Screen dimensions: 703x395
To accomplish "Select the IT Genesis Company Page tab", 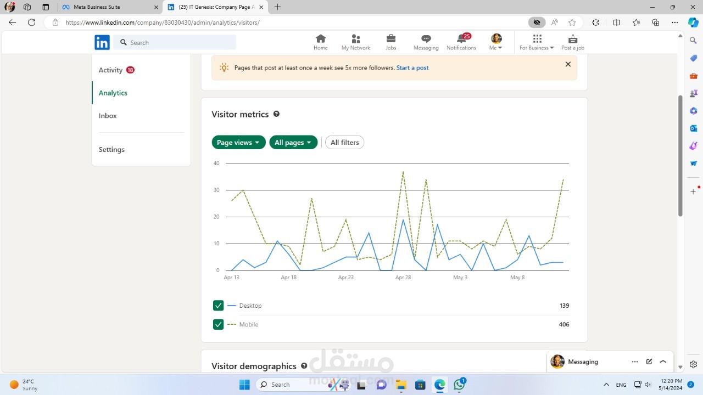I will pyautogui.click(x=214, y=7).
